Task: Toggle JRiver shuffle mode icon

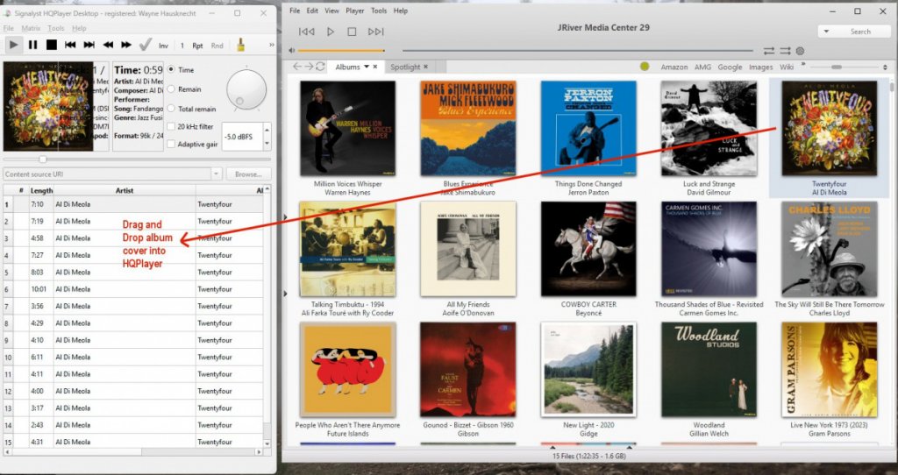Action: [785, 50]
